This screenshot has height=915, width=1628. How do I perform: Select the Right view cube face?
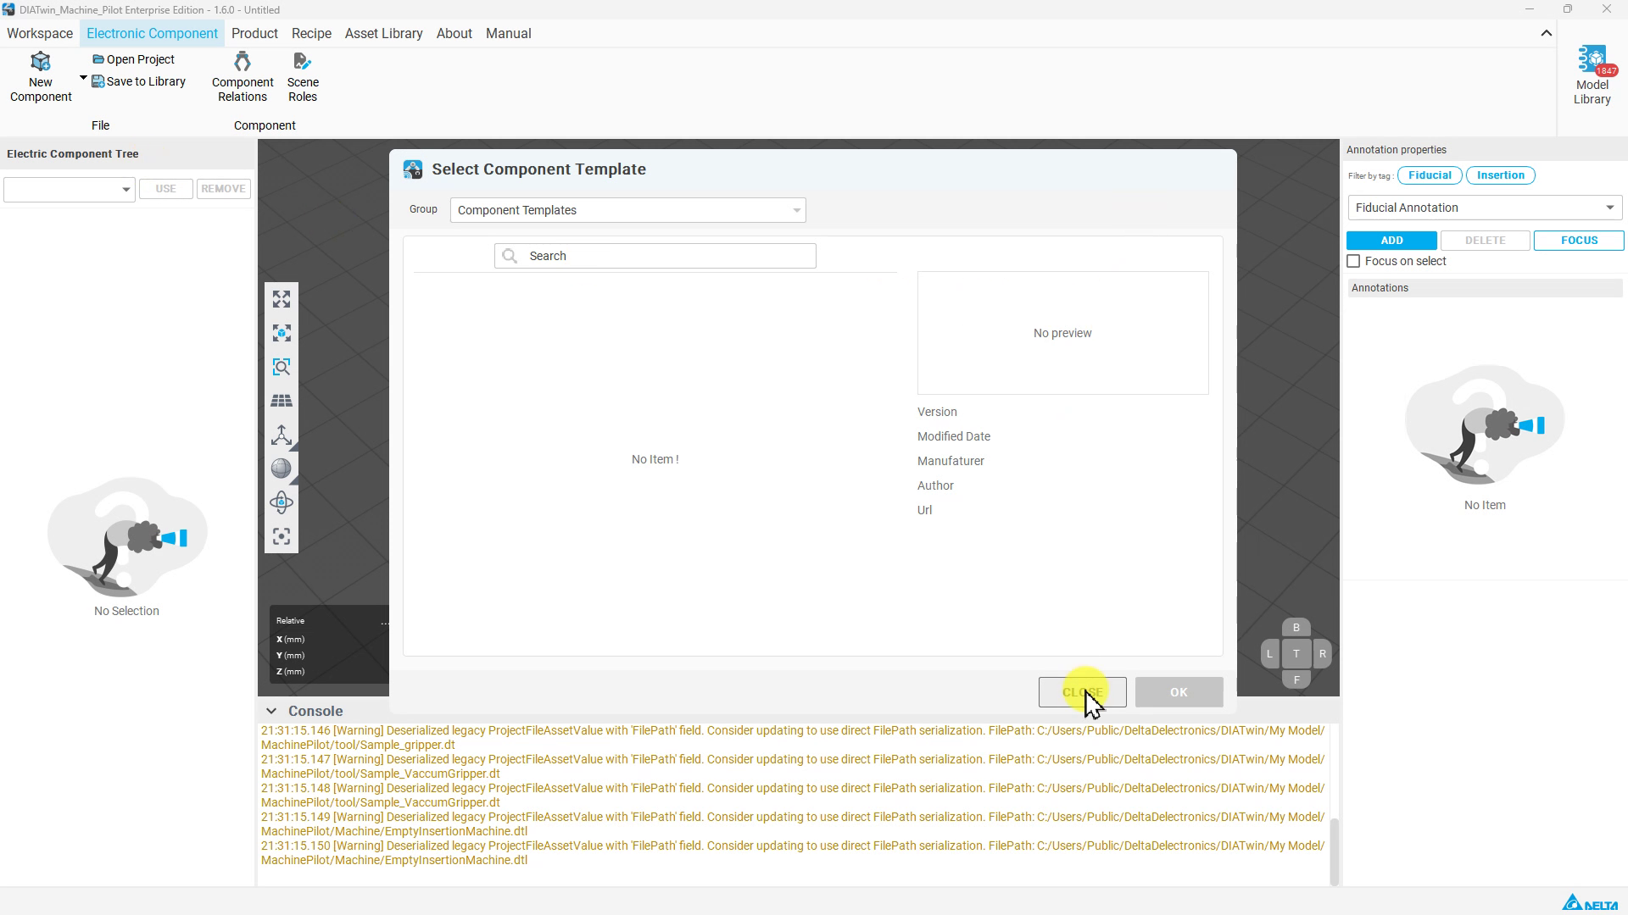click(x=1322, y=654)
